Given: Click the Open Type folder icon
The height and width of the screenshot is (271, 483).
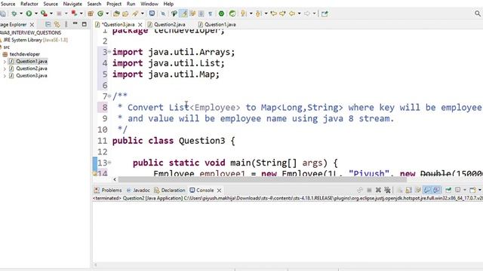Looking at the screenshot, I should click(x=116, y=14).
